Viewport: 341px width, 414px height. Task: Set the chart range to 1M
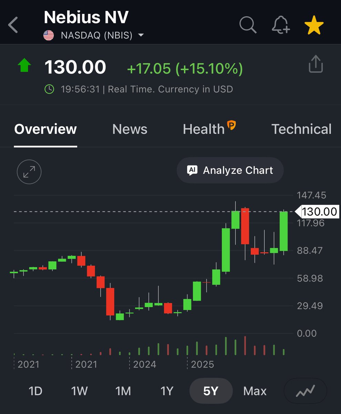pyautogui.click(x=123, y=391)
